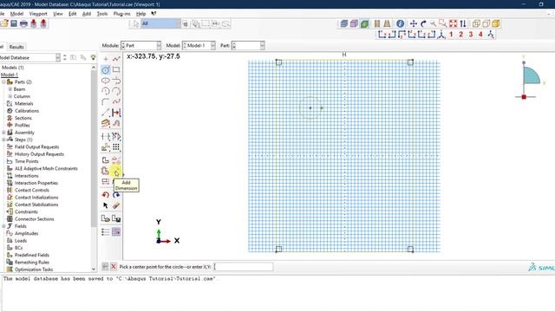The image size is (555, 312).
Task: Expand the Parts (2) tree node
Action: [3, 81]
